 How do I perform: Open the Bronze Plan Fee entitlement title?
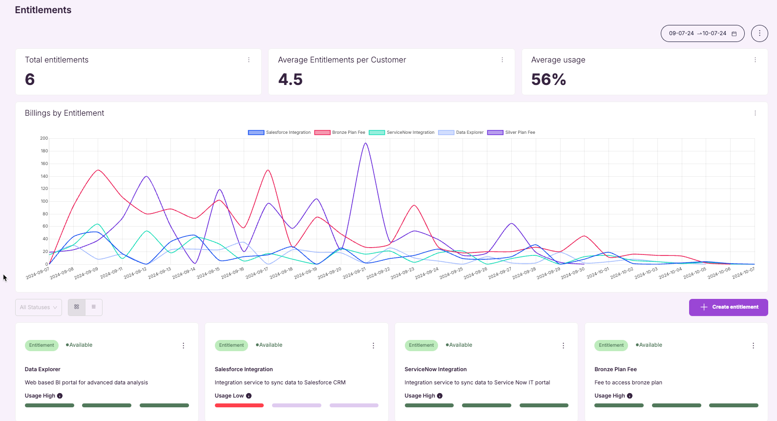point(615,369)
